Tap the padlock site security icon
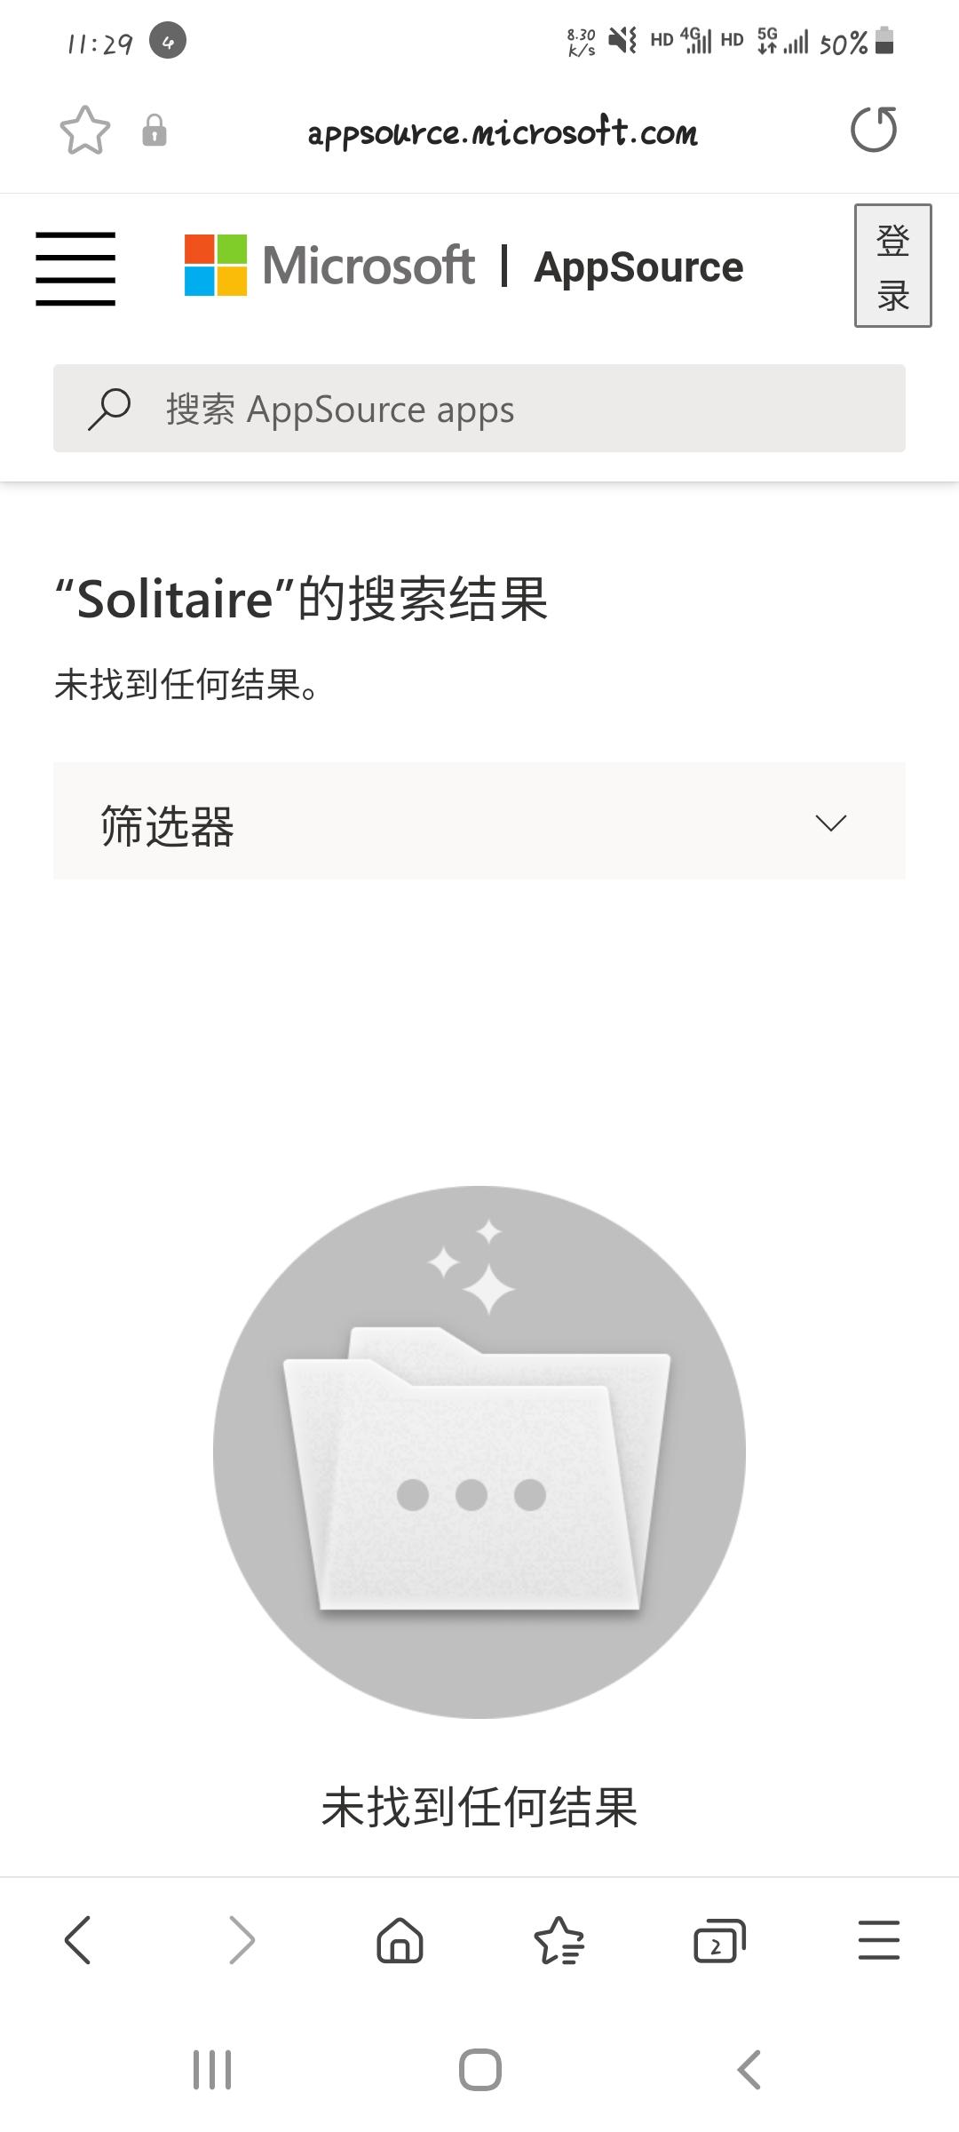Screen dimensions: 959x2132 (x=155, y=131)
